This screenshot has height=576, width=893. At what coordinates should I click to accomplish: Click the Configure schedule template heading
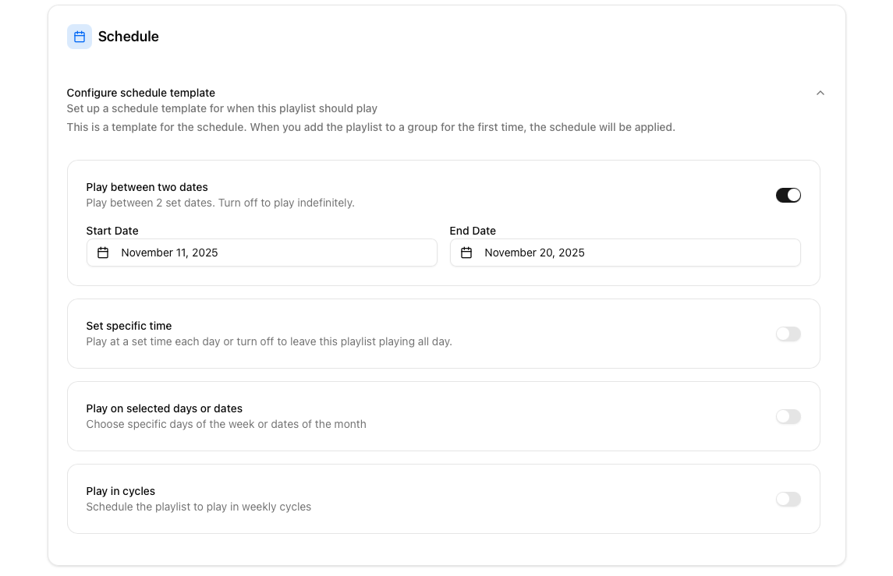point(141,93)
